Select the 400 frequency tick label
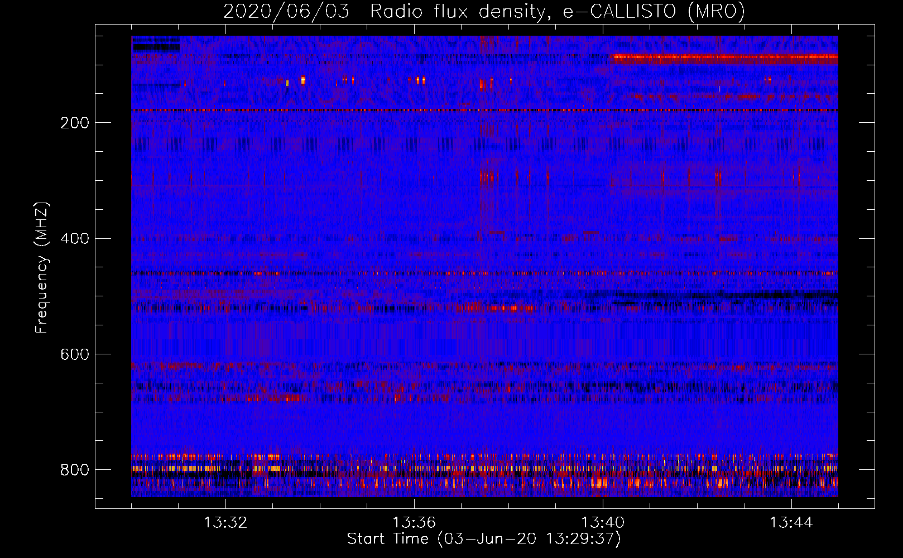The height and width of the screenshot is (558, 903). click(75, 239)
